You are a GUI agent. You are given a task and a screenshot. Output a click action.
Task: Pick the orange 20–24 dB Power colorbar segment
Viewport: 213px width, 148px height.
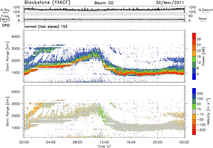point(194,48)
